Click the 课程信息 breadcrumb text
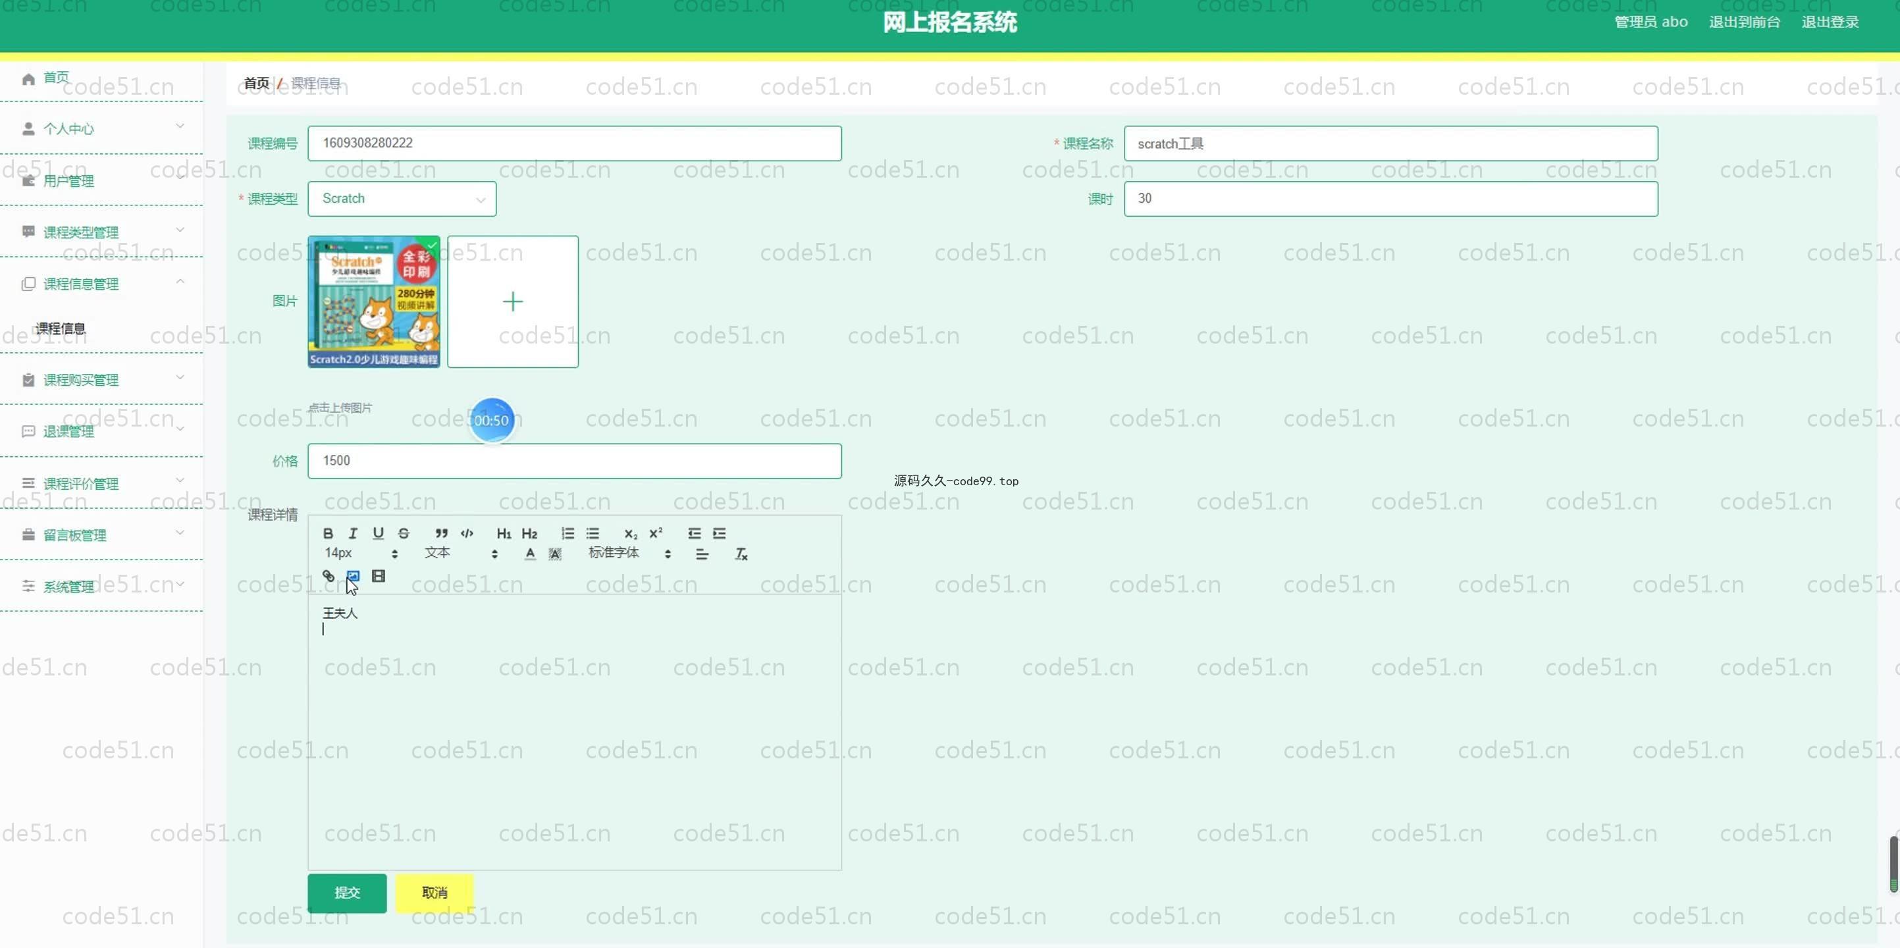Image resolution: width=1900 pixels, height=948 pixels. (316, 84)
